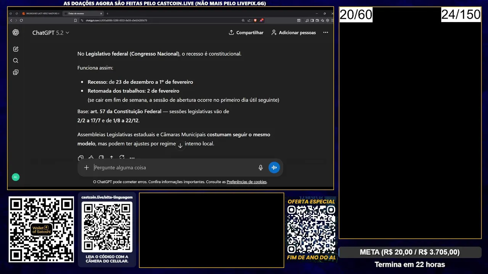Click the share page icon in address bar

pyautogui.click(x=249, y=20)
